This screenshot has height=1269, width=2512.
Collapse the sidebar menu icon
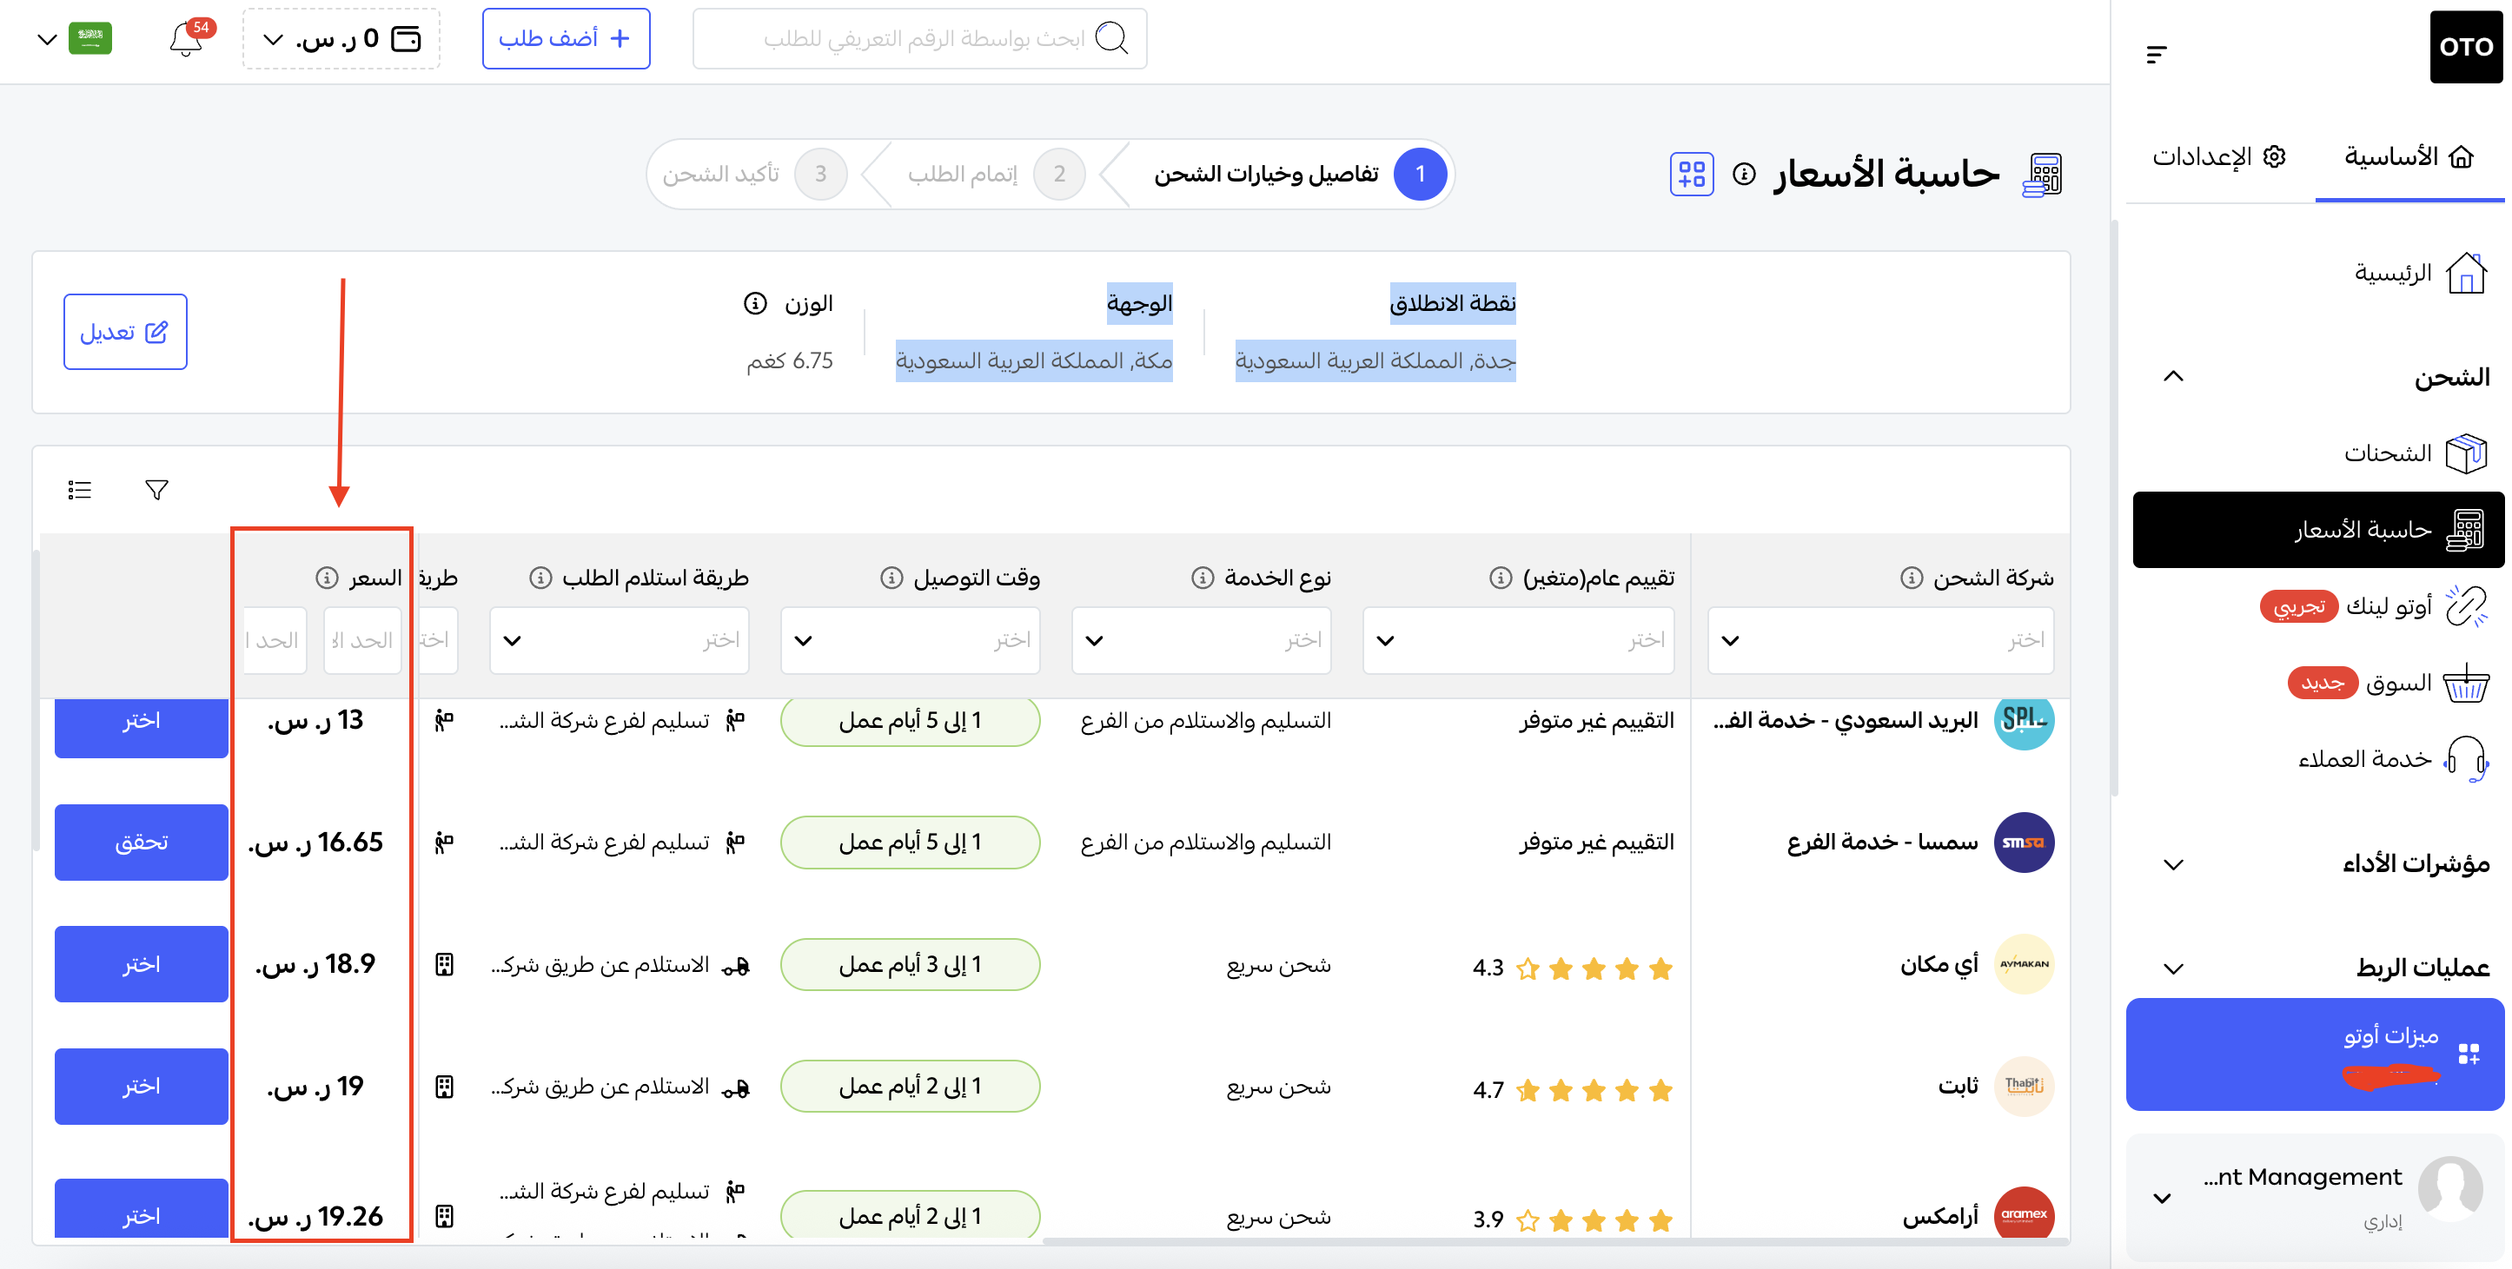[x=2156, y=55]
